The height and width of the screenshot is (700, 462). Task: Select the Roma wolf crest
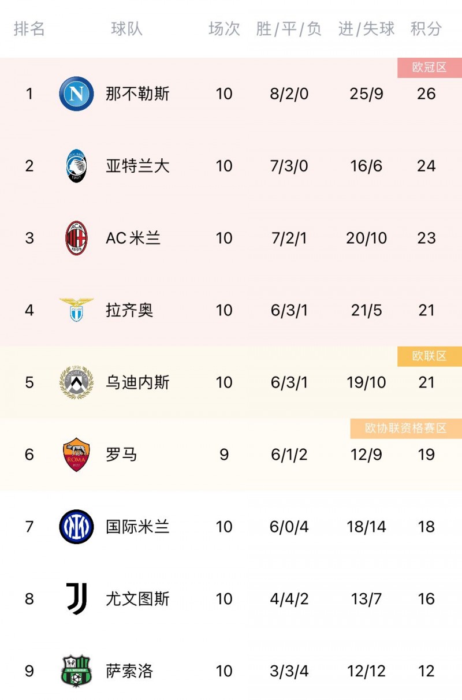(76, 455)
